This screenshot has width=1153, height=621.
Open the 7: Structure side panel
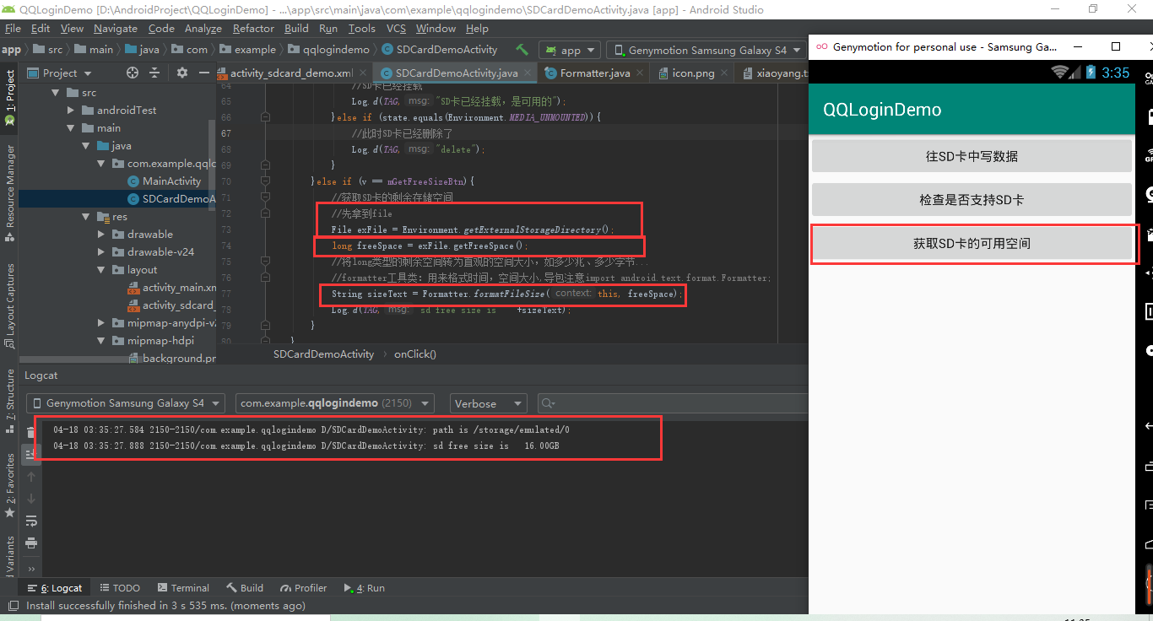[x=9, y=401]
